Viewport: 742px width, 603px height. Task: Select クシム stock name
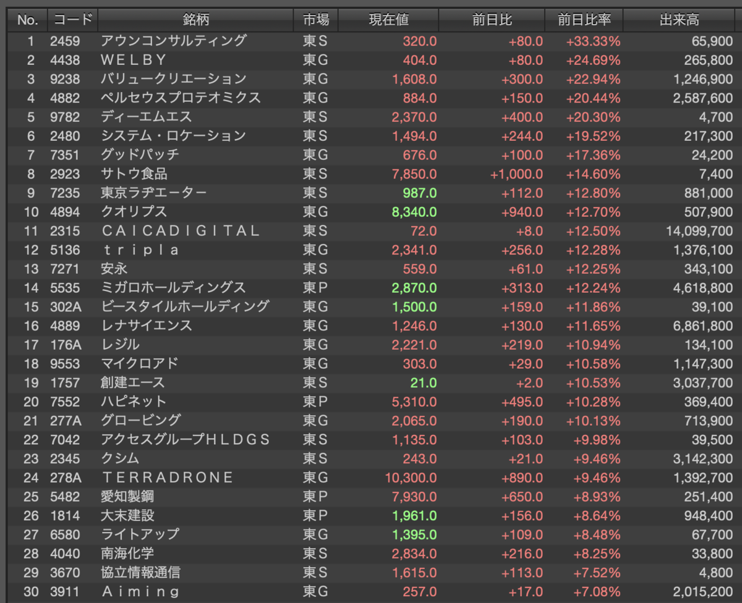pyautogui.click(x=121, y=458)
